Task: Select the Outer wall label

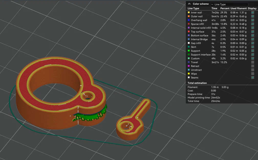Action: click(197, 16)
